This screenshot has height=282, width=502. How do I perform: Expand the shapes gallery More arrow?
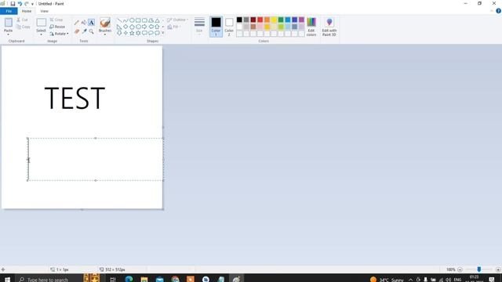(163, 33)
